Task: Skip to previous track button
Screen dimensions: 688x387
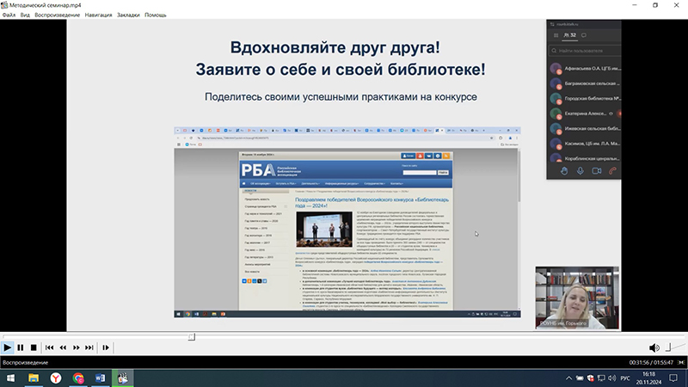Action: pyautogui.click(x=50, y=347)
